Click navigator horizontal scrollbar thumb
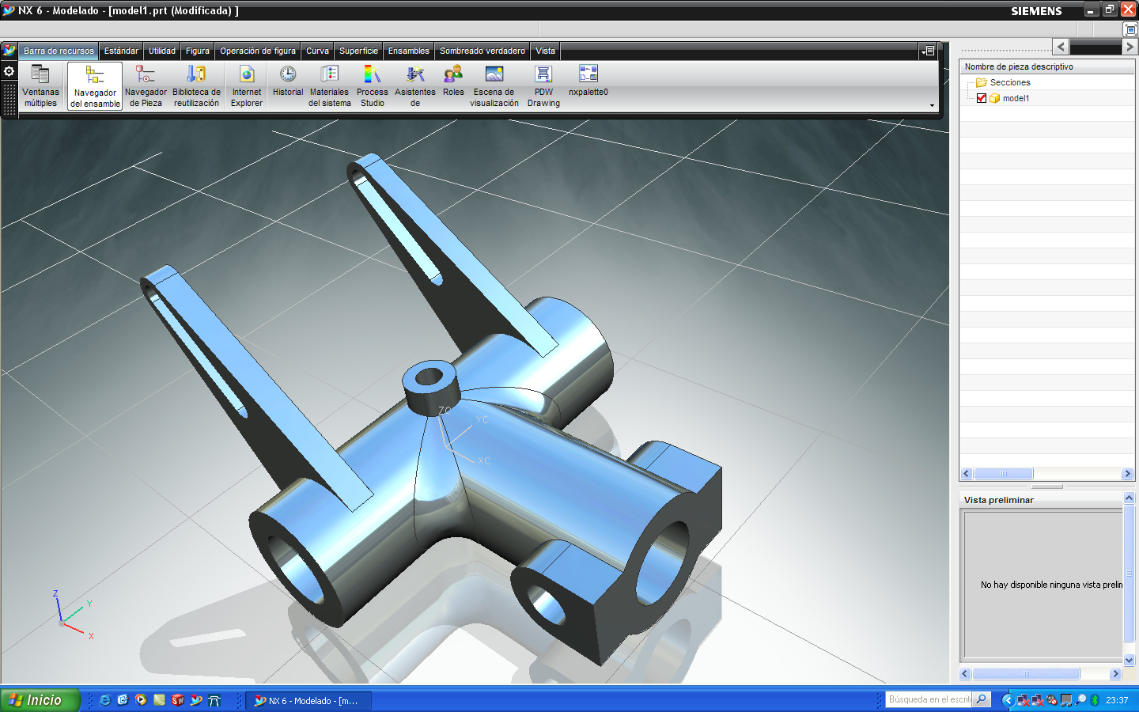 click(x=1003, y=473)
